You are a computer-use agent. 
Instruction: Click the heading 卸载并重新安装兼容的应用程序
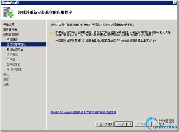coord(45,12)
